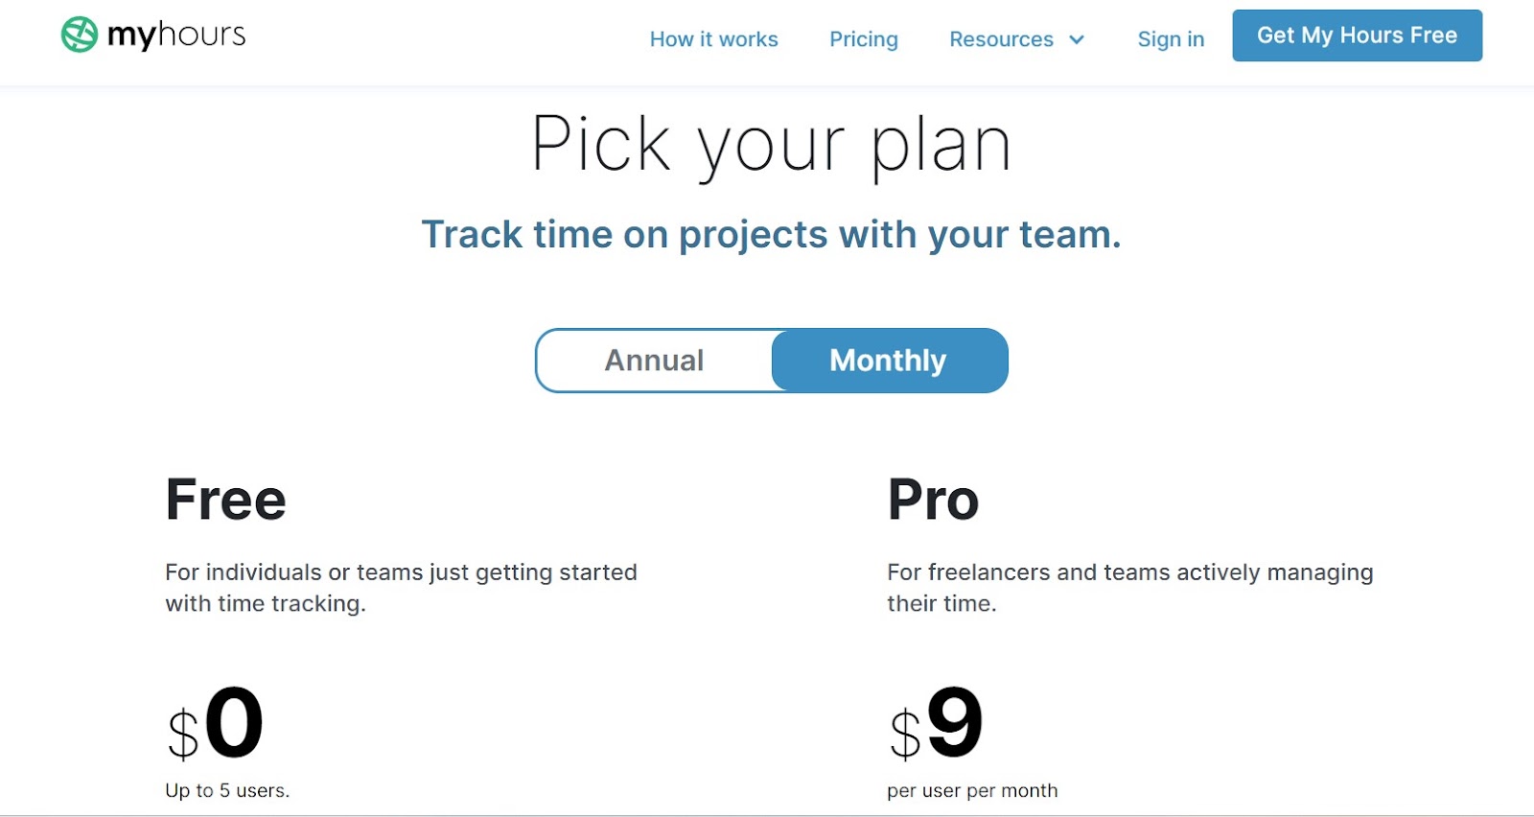
Task: Click the $9 Pro plan price
Action: tap(935, 729)
